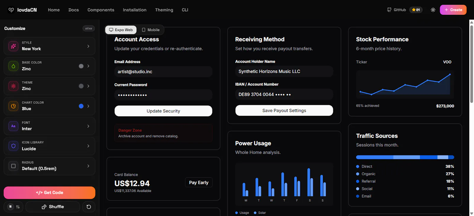Image resolution: width=474 pixels, height=216 pixels.
Task: Click the Radius square icon
Action: click(13, 166)
